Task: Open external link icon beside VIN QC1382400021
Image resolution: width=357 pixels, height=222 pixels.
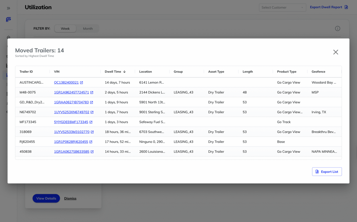Action: [81, 83]
